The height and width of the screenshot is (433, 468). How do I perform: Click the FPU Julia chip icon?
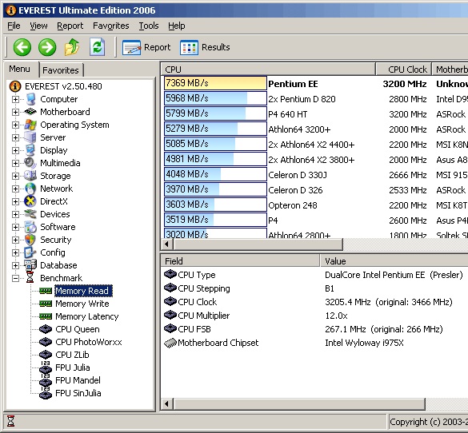(x=46, y=367)
